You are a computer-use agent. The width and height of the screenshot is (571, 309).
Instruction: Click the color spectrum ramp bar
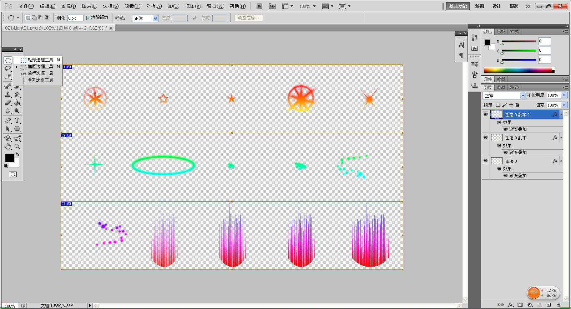[519, 70]
